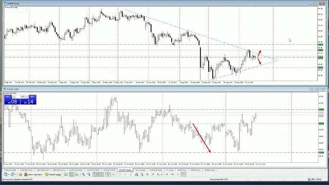
Task: Select the vertical line drawing tool
Action: [120, 174]
